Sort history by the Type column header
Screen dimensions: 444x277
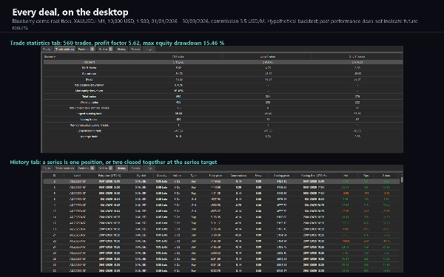click(x=193, y=176)
